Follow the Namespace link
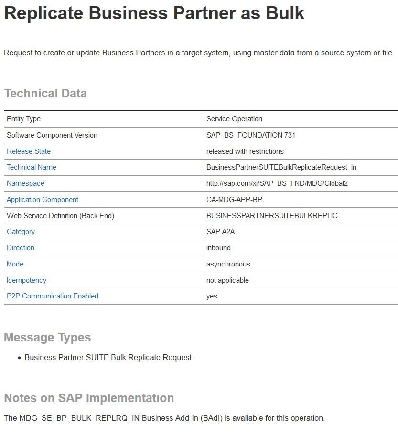This screenshot has height=437, width=398. tap(25, 183)
